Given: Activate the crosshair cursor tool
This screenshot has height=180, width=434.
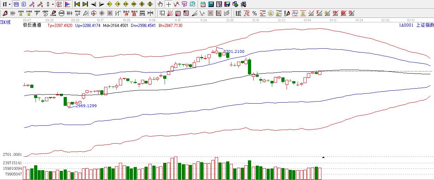Looking at the screenshot, I should point(168,4).
